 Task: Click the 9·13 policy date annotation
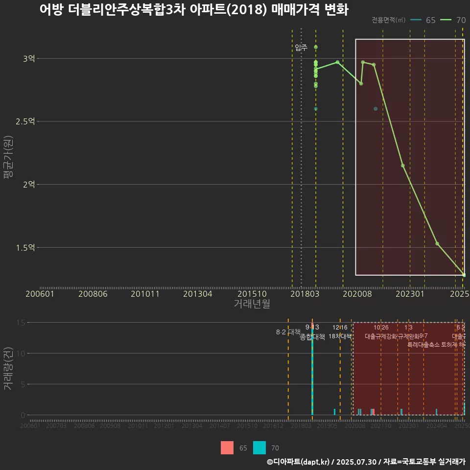(312, 327)
